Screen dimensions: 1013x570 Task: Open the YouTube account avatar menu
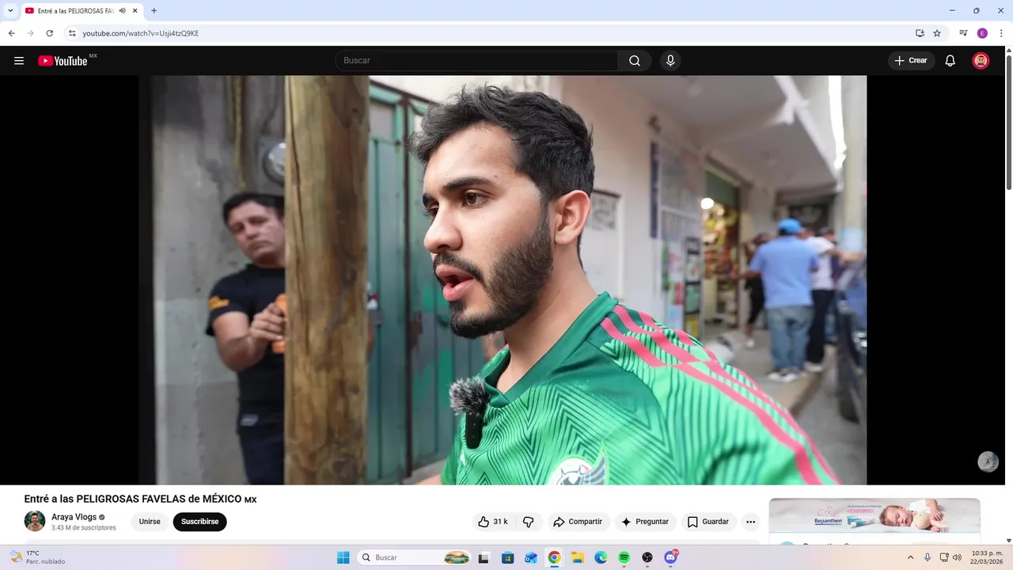coord(981,61)
